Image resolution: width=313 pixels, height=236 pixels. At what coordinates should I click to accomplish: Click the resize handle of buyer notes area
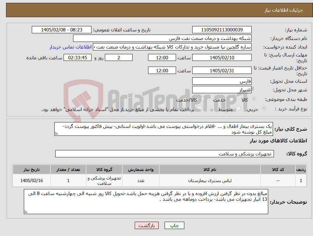click(x=26, y=212)
